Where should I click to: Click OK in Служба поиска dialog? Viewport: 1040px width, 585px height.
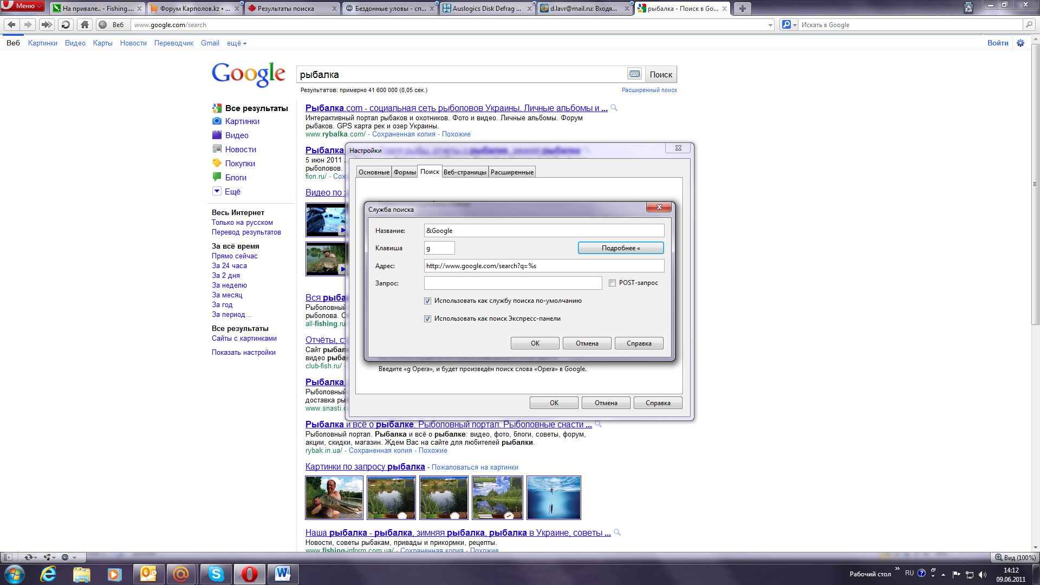(x=535, y=343)
